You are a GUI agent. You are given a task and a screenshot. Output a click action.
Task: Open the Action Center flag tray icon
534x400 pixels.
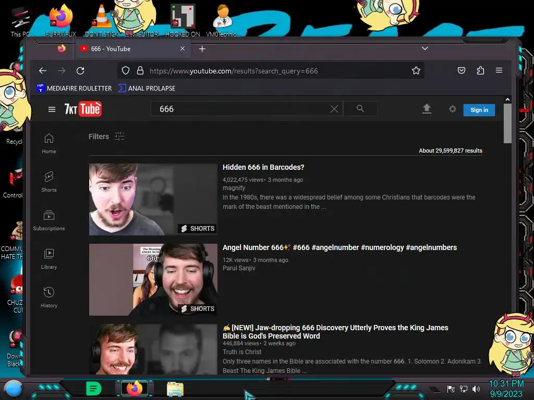point(451,389)
